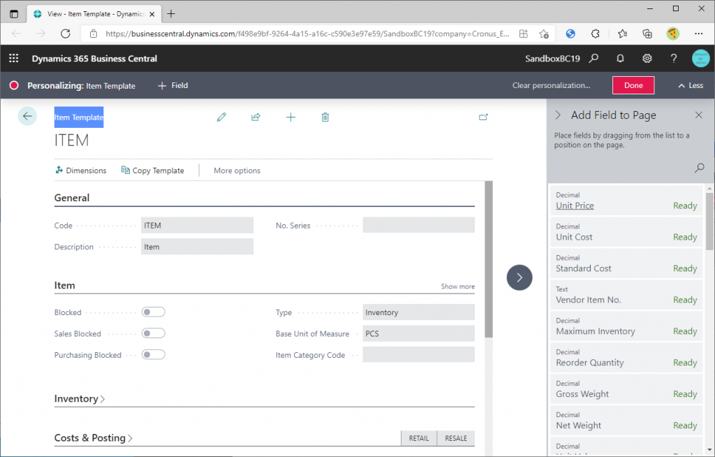Click the RESALE button

456,438
